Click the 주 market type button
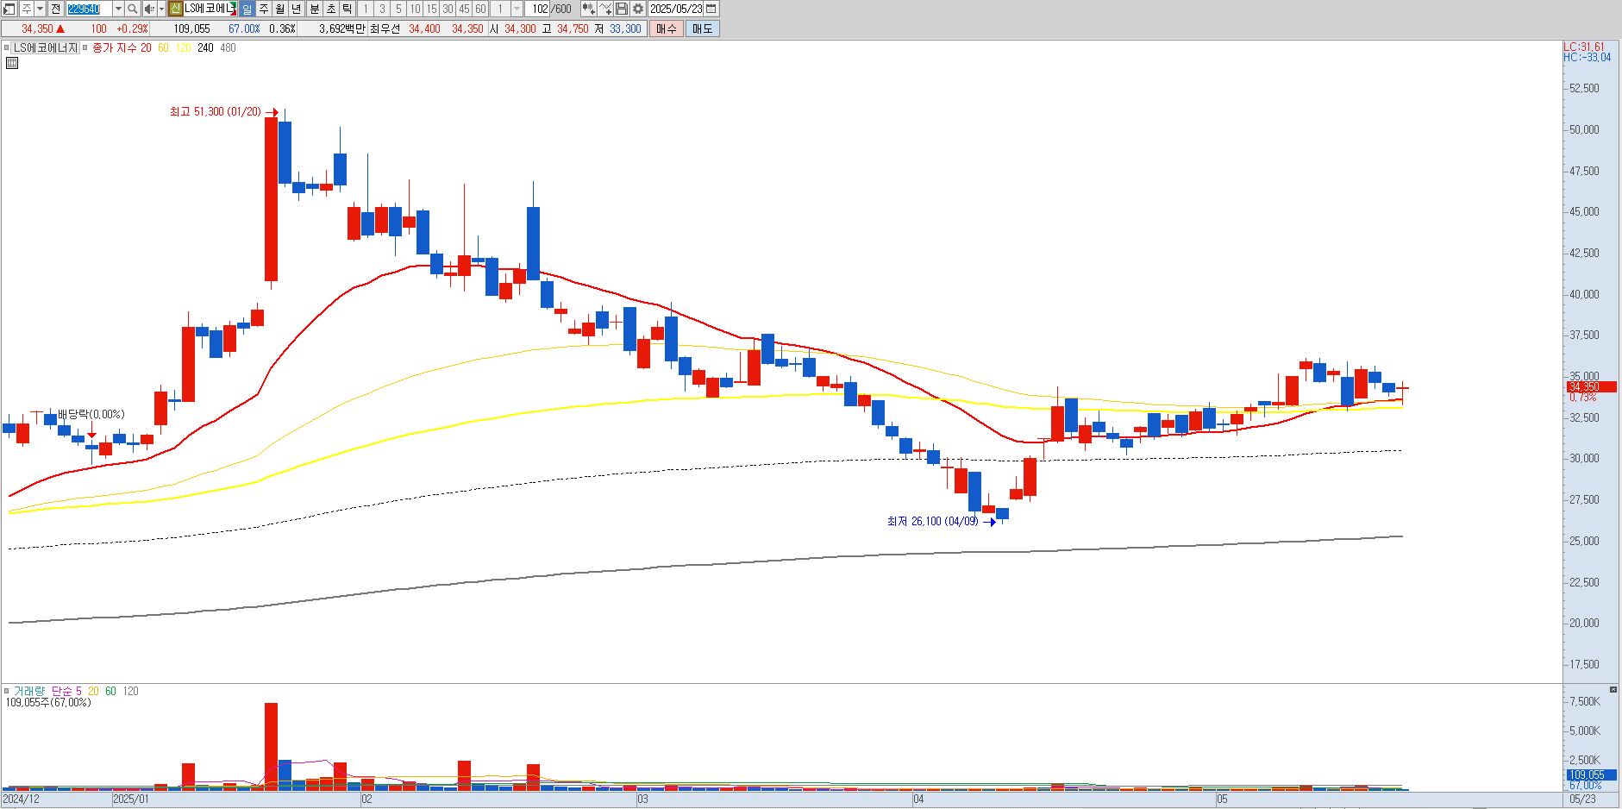1622x809 pixels. click(26, 9)
